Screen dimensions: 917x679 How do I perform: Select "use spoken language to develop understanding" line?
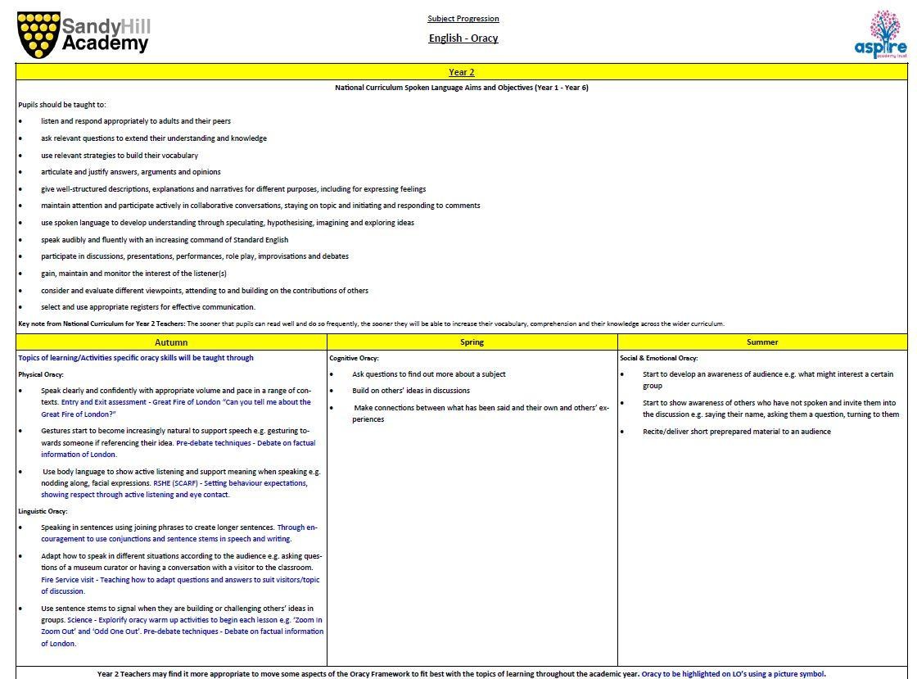[228, 223]
